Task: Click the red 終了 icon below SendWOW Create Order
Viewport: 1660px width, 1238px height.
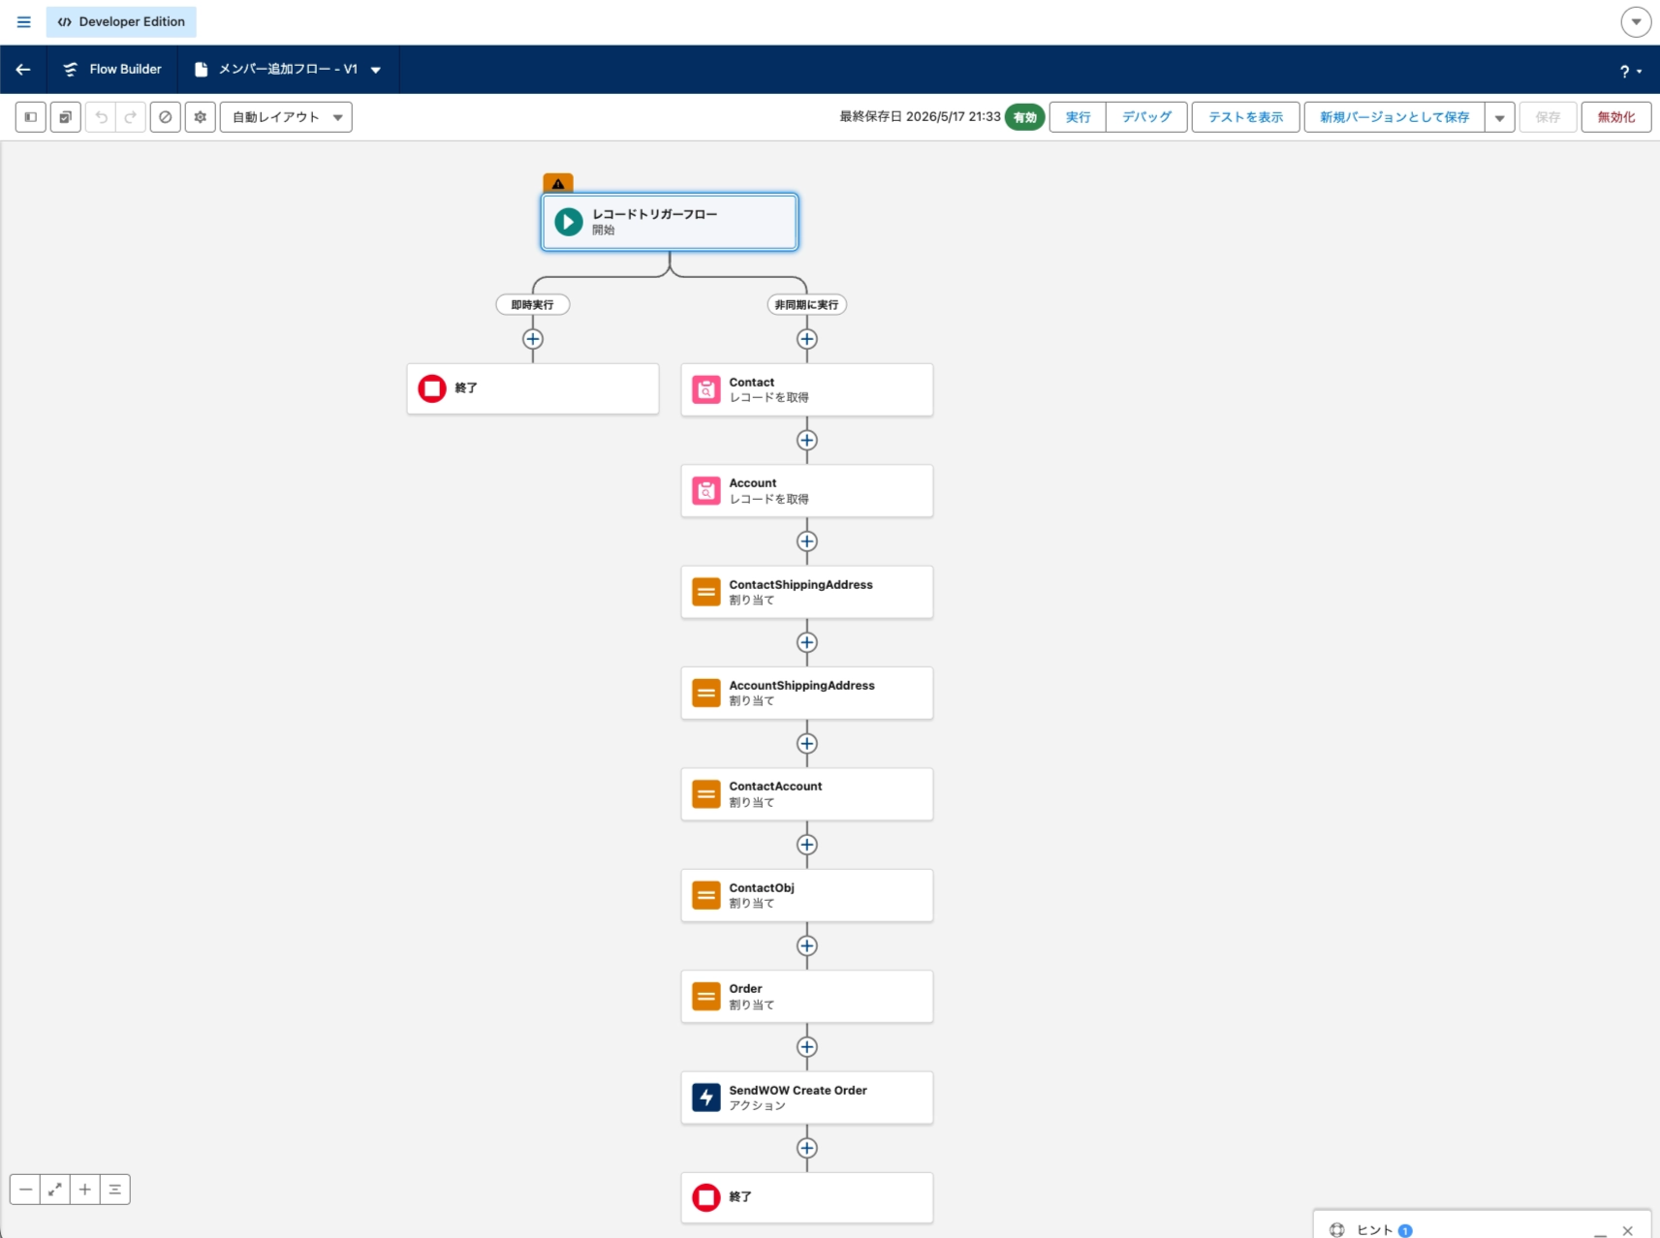Action: click(706, 1197)
